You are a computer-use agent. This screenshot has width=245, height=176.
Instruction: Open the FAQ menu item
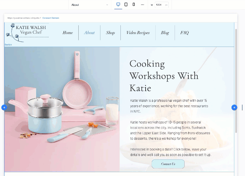pyautogui.click(x=185, y=33)
